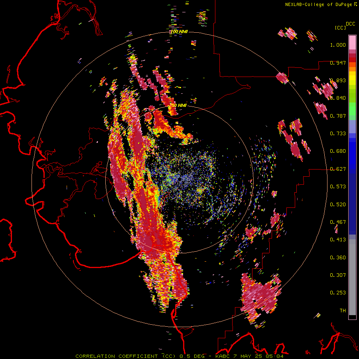Click the Correlation Coefficient caption at bottom
The image size is (359, 359).
(x=179, y=356)
